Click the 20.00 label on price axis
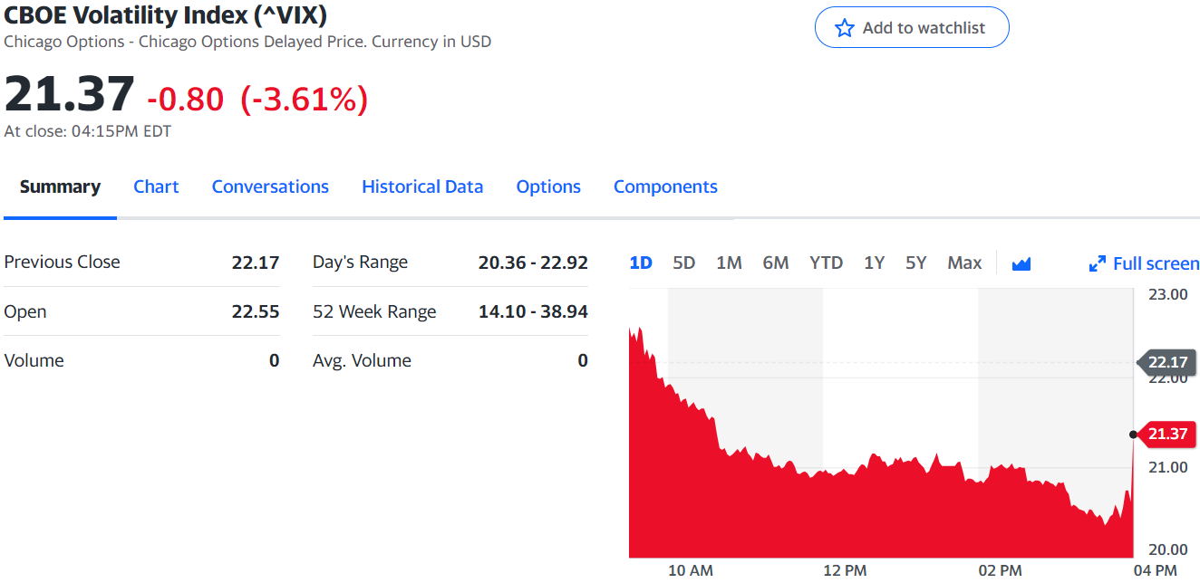This screenshot has height=583, width=1200. click(x=1167, y=550)
